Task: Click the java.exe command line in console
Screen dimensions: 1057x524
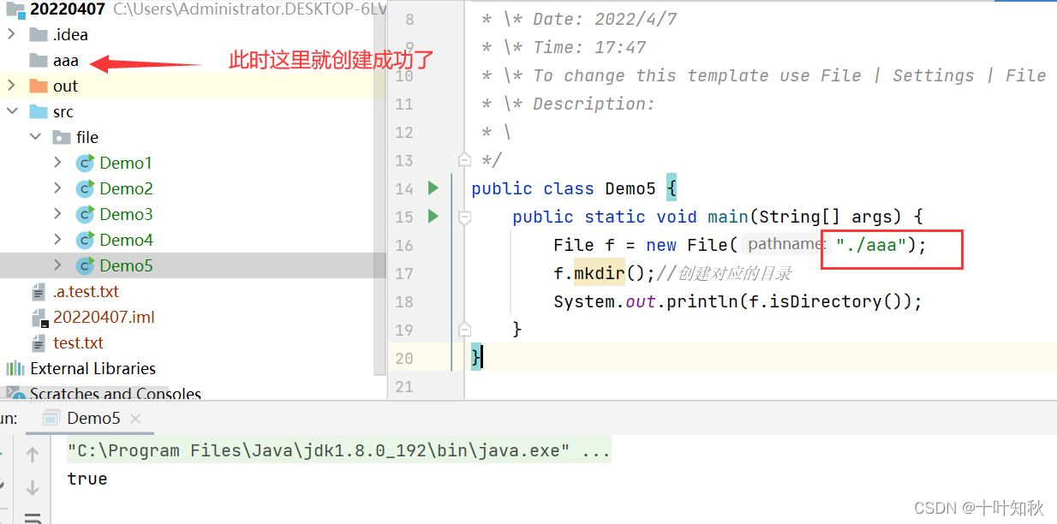Action: pyautogui.click(x=339, y=450)
